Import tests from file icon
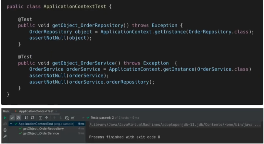 click(73, 118)
